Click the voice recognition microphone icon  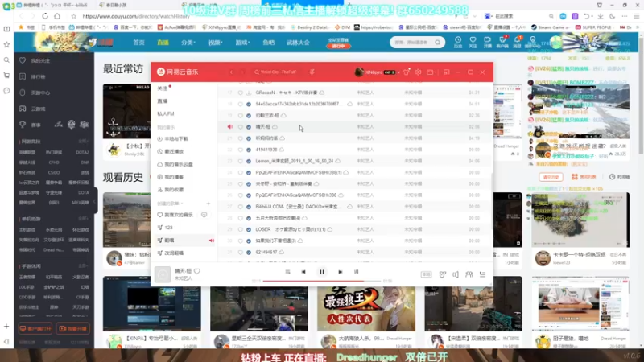pyautogui.click(x=312, y=72)
